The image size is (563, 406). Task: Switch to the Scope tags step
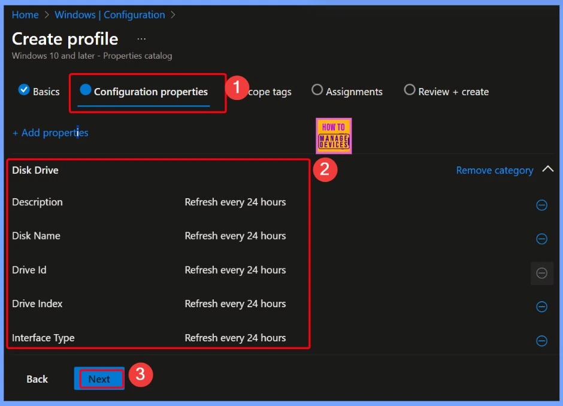[x=270, y=92]
